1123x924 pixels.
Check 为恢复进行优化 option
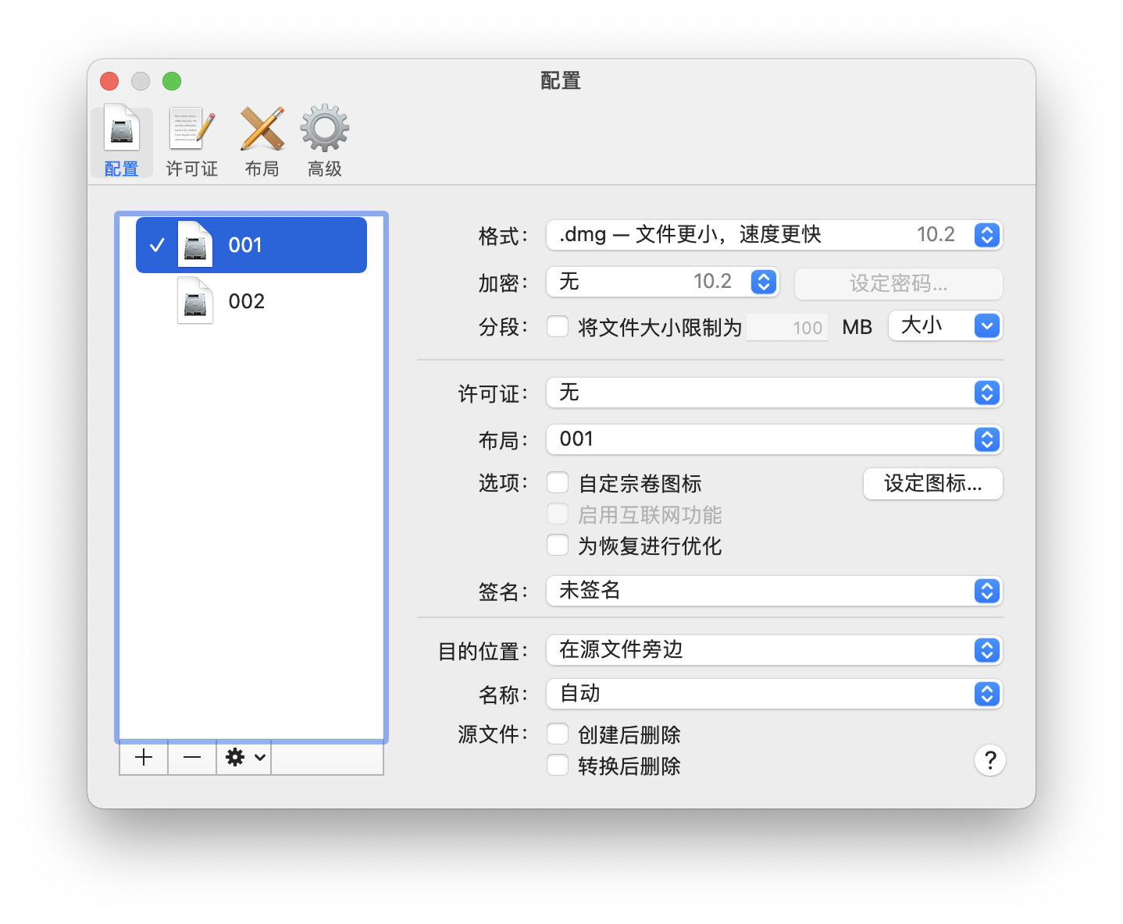(x=558, y=546)
